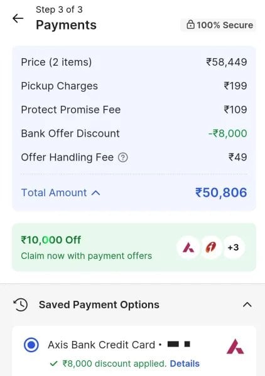
Task: Tap the Axis Bank Credit Card label
Action: click(101, 345)
